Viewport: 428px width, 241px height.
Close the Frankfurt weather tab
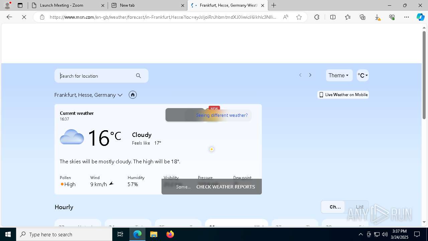pyautogui.click(x=262, y=5)
